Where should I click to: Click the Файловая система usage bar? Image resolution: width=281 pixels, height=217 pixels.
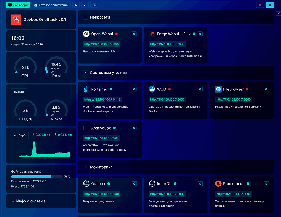(x=37, y=177)
